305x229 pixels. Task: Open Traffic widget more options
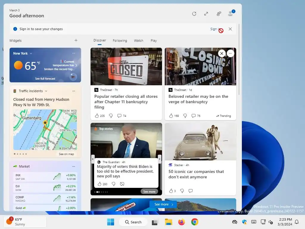74,91
